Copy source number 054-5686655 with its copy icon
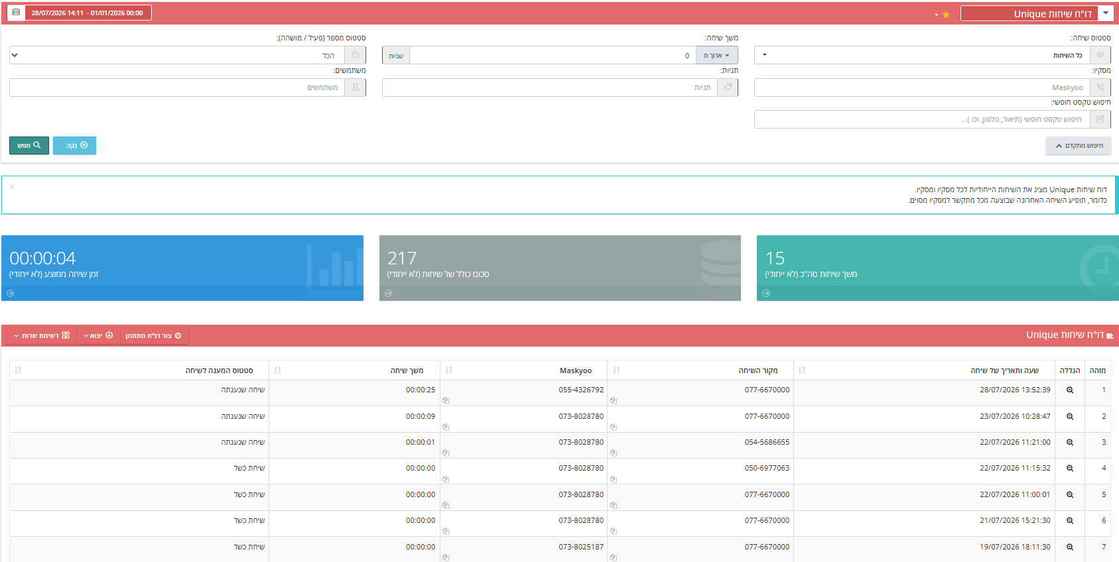 (614, 453)
